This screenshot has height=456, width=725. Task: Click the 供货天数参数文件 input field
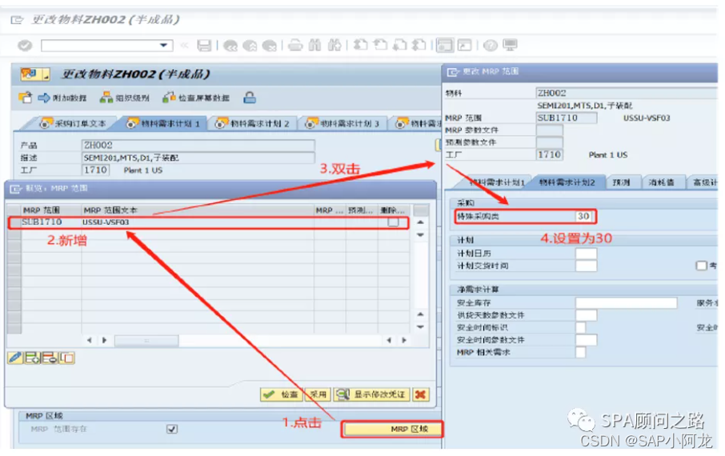pos(586,315)
